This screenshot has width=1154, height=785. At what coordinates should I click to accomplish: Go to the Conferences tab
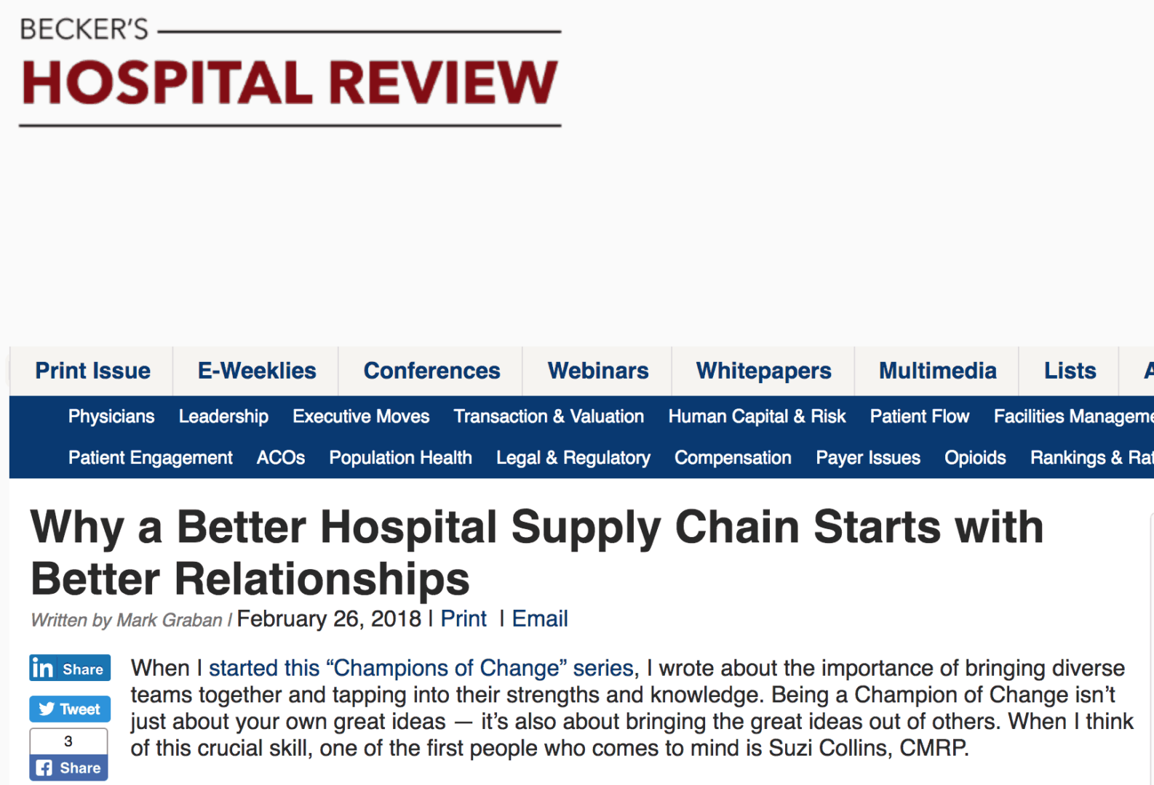click(x=431, y=371)
